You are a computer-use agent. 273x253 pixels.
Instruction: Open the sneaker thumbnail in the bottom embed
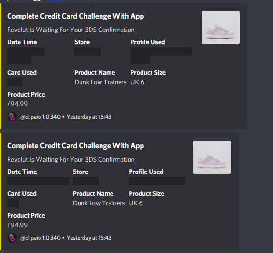click(x=212, y=157)
